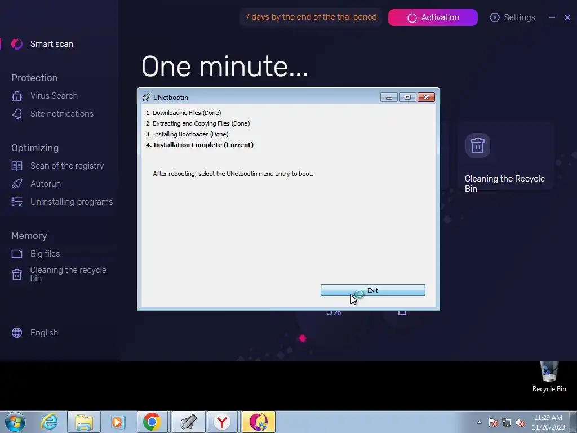The height and width of the screenshot is (433, 577).
Task: Open Scan of the registry
Action: pos(67,166)
